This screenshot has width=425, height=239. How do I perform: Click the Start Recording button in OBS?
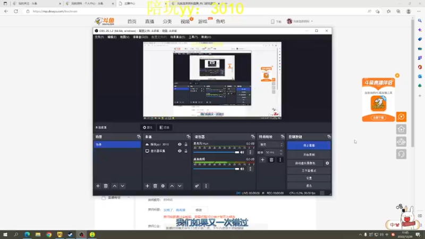click(x=309, y=155)
